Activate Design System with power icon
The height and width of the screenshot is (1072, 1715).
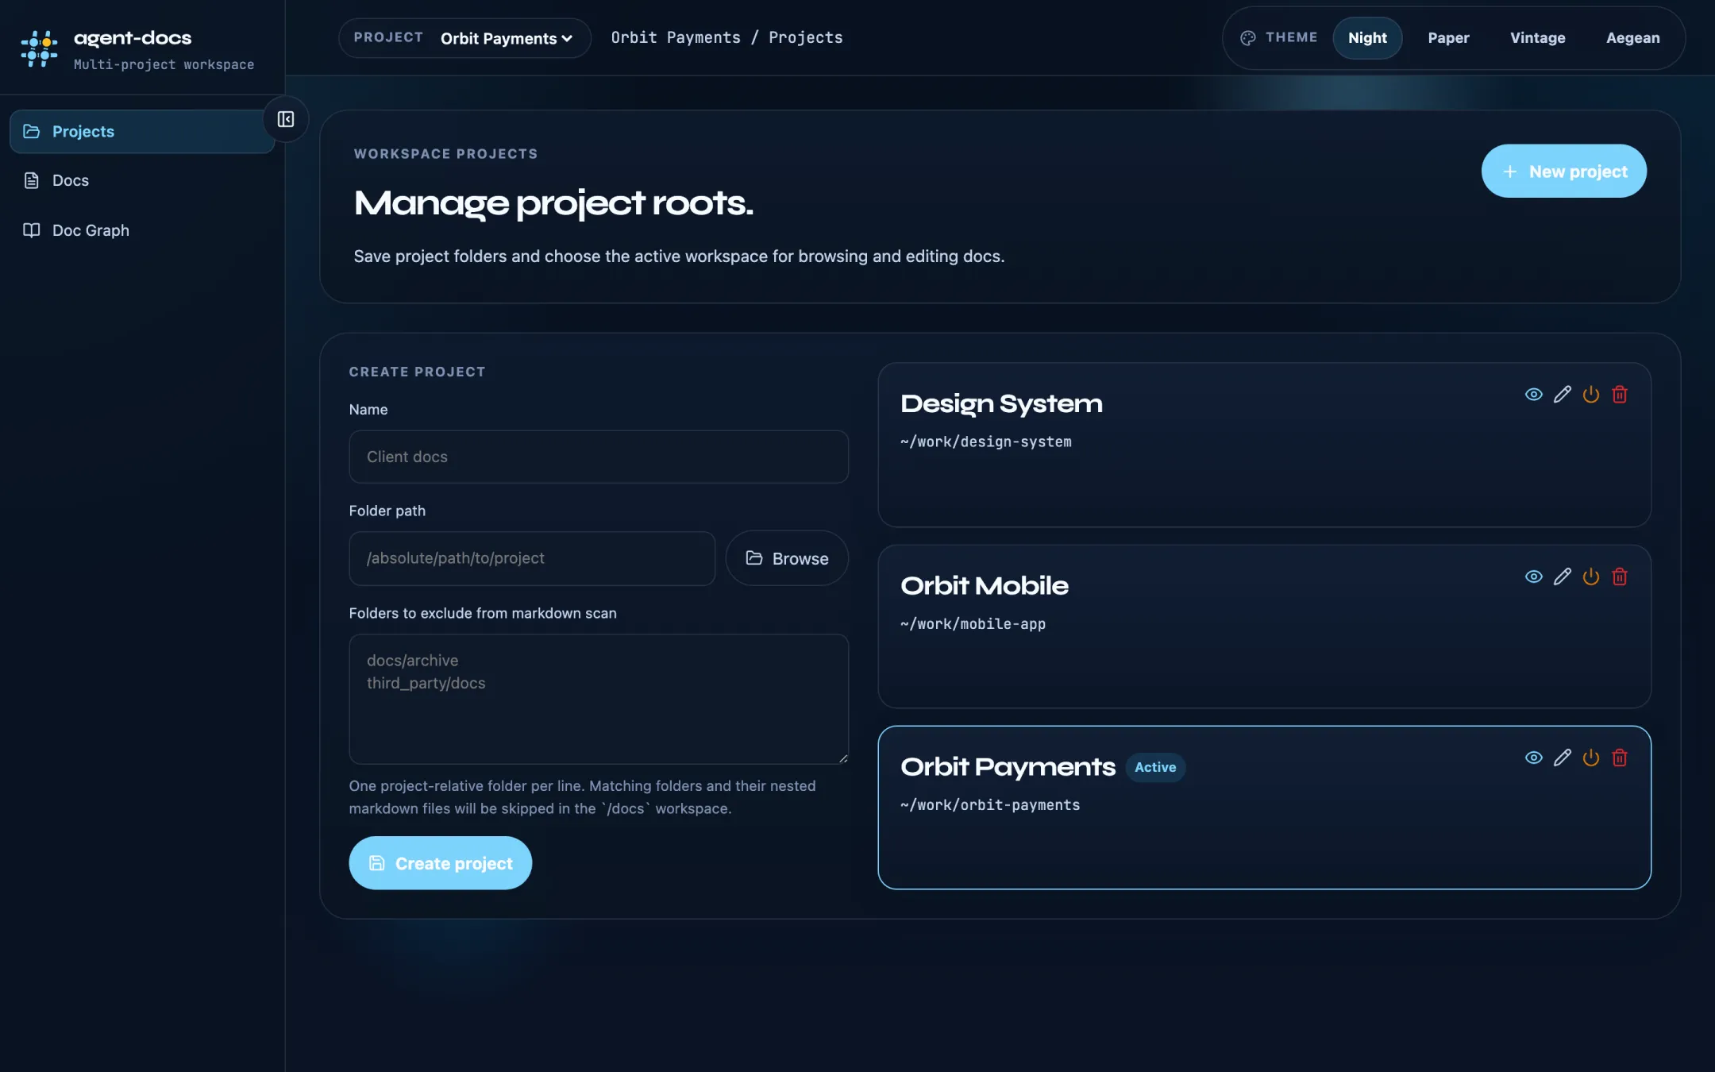(x=1591, y=395)
